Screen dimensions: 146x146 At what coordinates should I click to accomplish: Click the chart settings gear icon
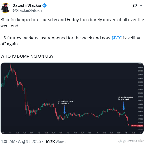pyautogui.click(x=140, y=133)
